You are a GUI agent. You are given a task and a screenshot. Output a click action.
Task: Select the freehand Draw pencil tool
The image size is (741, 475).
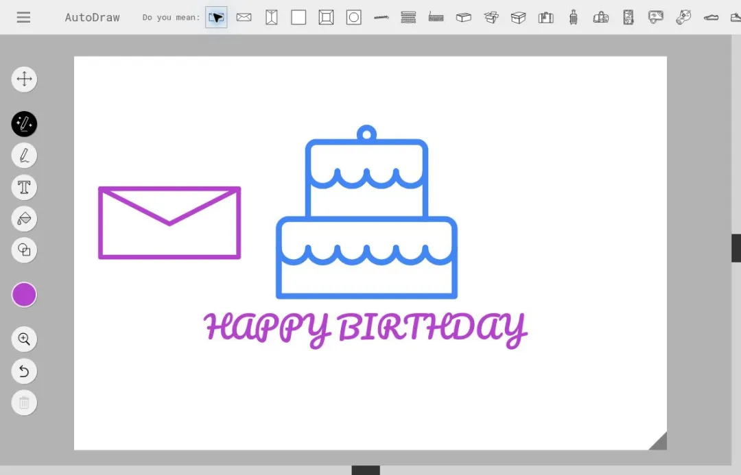24,156
